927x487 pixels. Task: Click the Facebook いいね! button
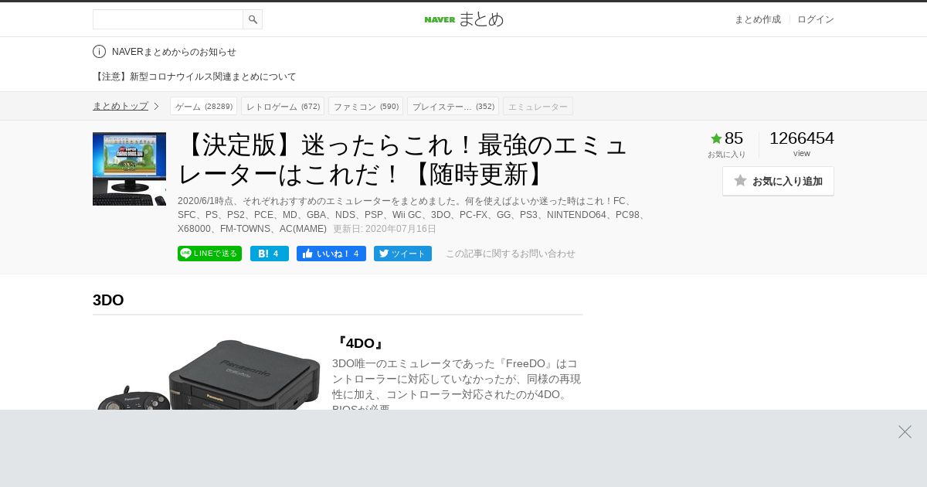pos(331,254)
